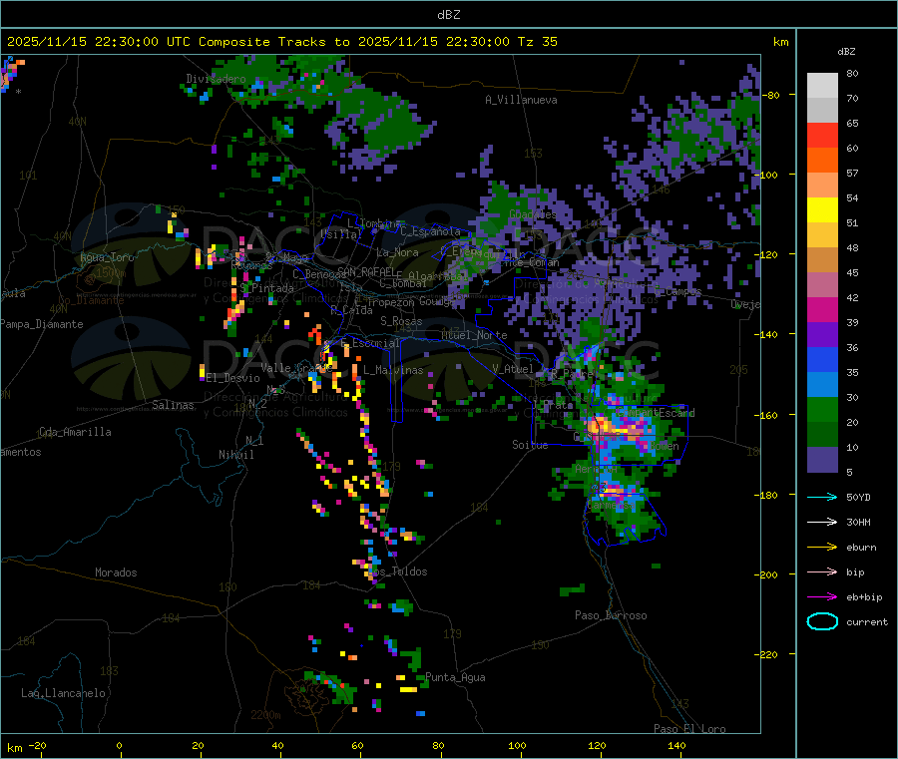
Task: Click the cyan 50YD arrow in the legend
Action: point(822,497)
